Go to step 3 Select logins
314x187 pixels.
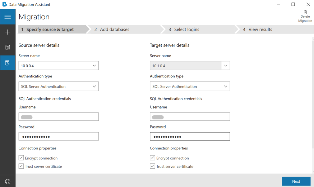(x=199, y=29)
